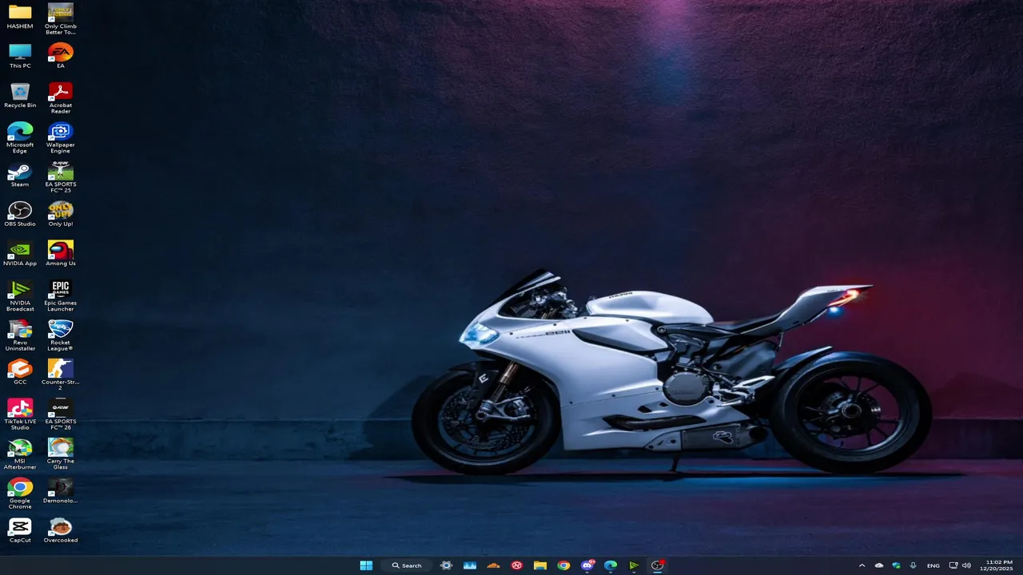1023x575 pixels.
Task: Open the blue chart app in taskbar
Action: coord(470,565)
